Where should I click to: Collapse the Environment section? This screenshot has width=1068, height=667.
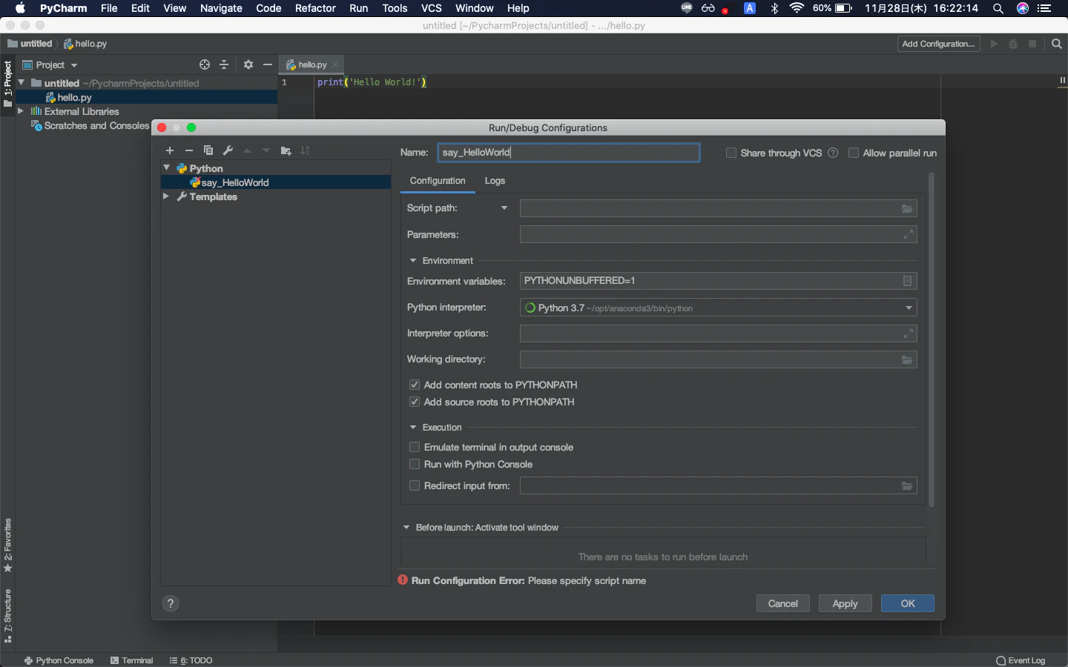(x=413, y=261)
